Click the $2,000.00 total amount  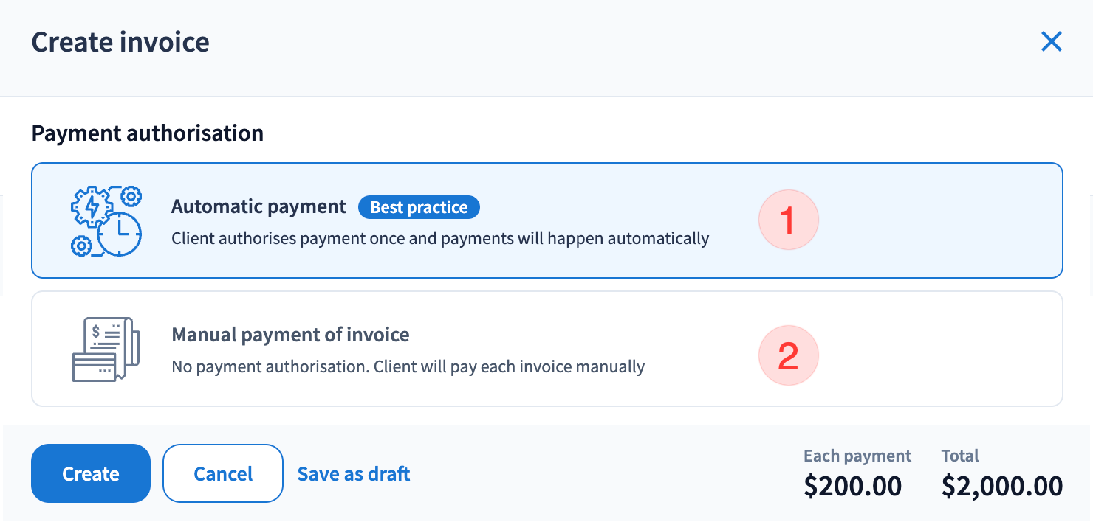tap(1002, 486)
